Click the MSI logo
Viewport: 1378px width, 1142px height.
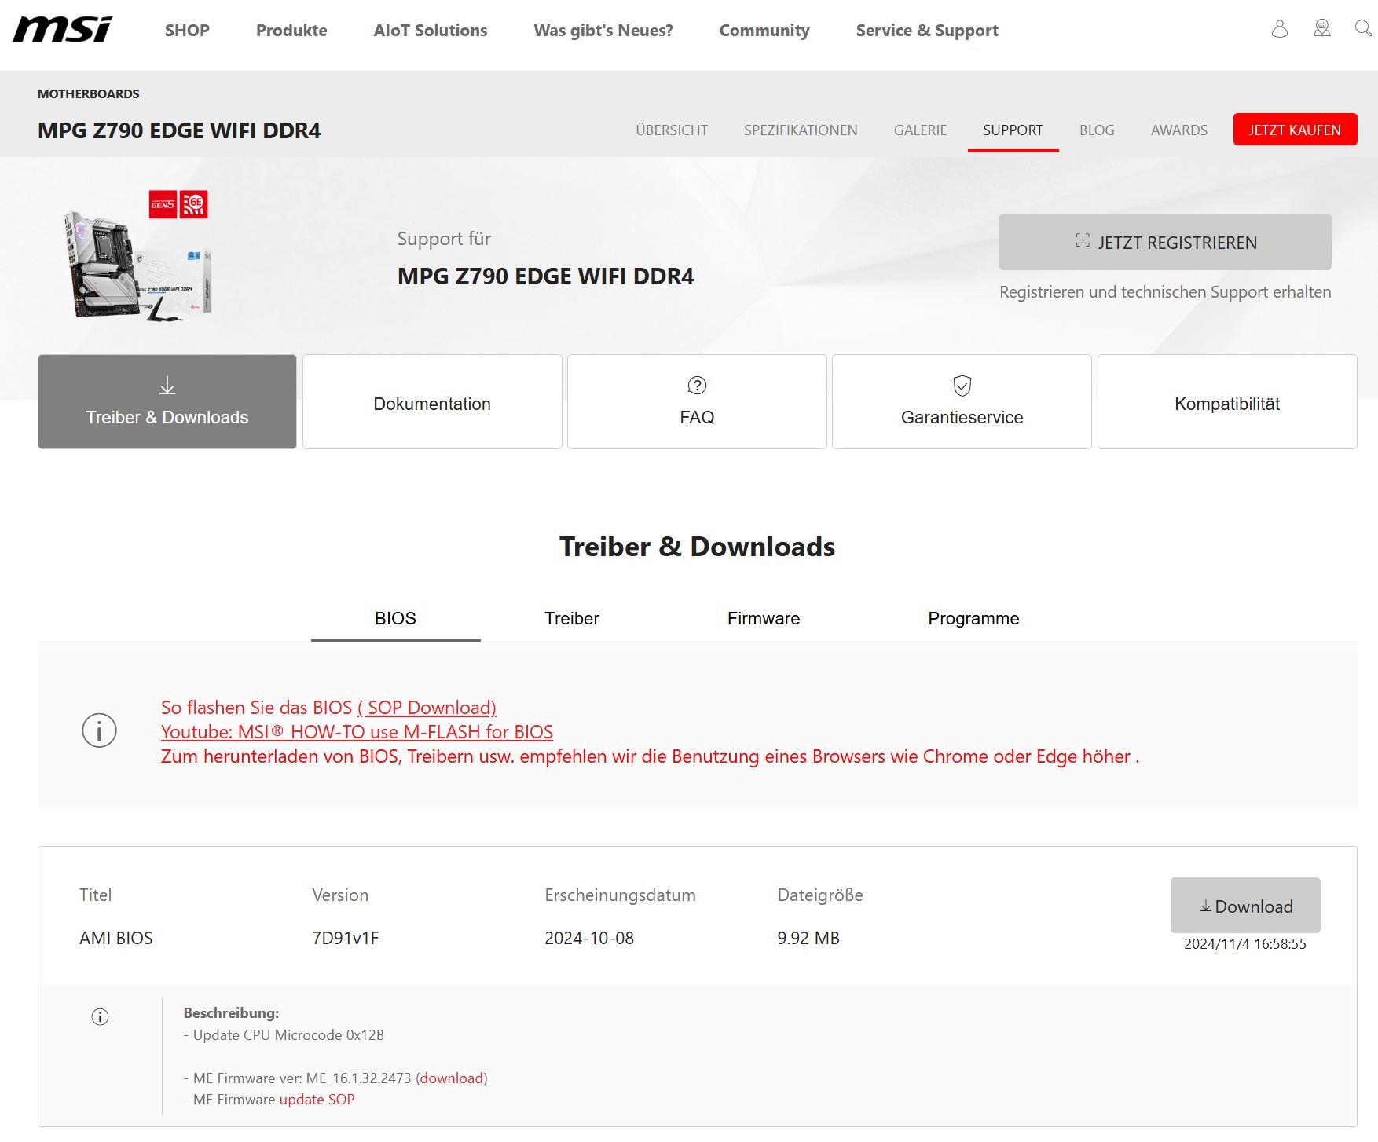point(63,29)
